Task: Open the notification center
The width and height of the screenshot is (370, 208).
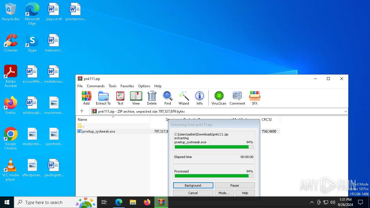Action: (360, 202)
